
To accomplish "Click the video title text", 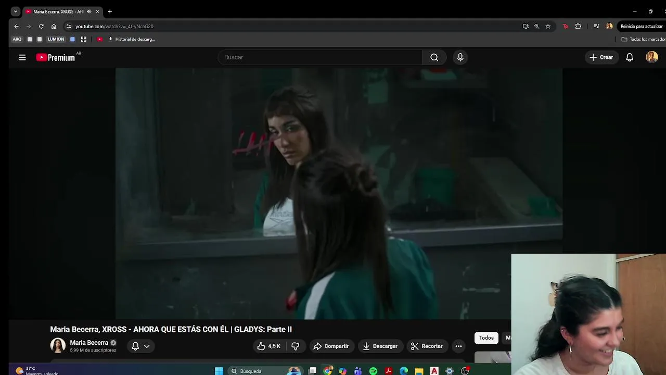I will click(171, 329).
